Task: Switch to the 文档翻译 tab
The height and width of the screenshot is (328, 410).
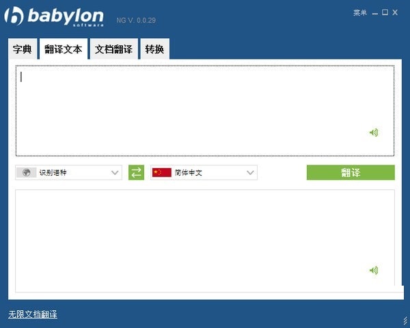Action: (x=113, y=49)
